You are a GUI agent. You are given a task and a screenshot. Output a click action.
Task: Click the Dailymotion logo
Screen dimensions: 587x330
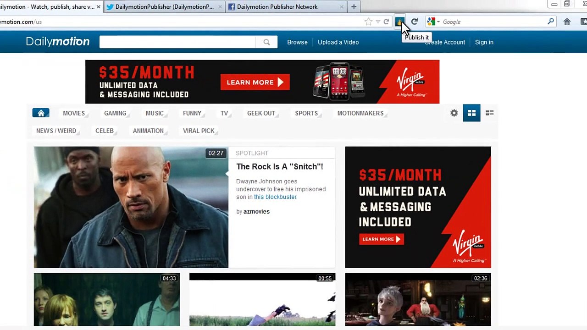[58, 42]
